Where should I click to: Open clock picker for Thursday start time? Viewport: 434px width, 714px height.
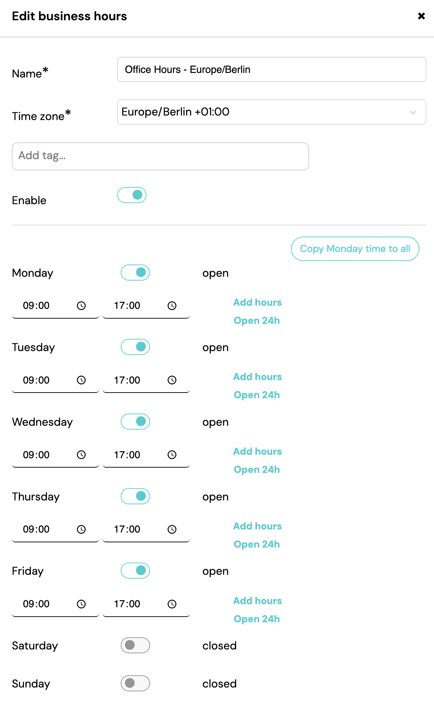click(81, 529)
